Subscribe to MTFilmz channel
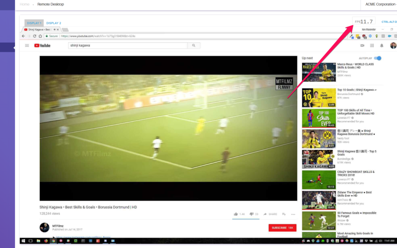 282,228
